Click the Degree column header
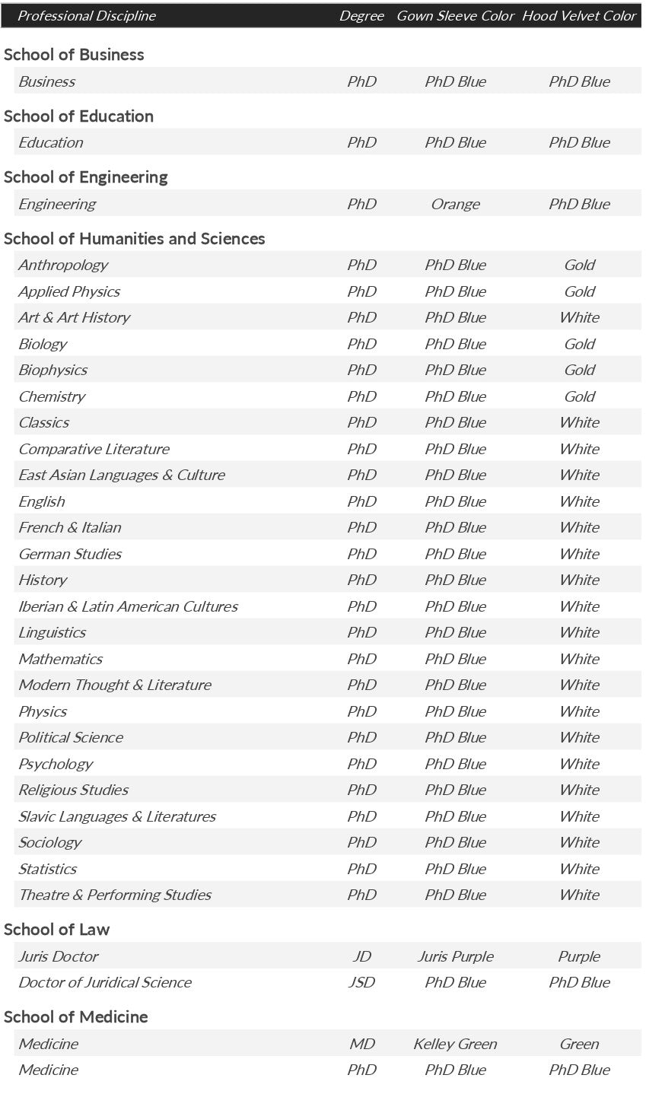This screenshot has width=646, height=1094. 361,16
